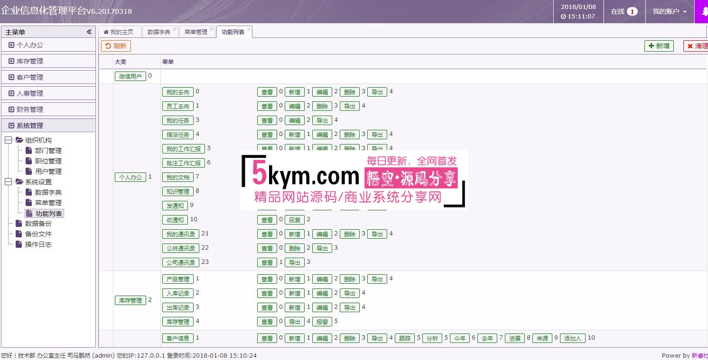Switch to the 数据字典 tab

[x=159, y=32]
